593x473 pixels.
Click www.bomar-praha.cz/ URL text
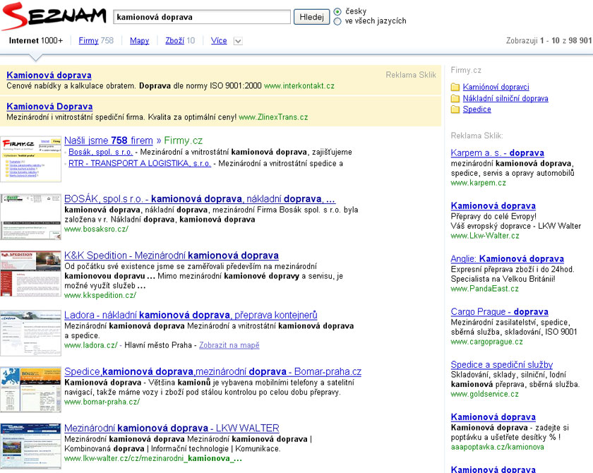coord(102,402)
